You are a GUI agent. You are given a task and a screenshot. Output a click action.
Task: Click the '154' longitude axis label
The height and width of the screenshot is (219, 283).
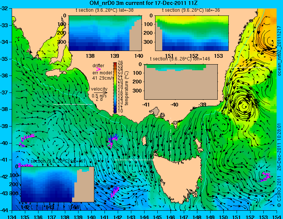(x=277, y=217)
